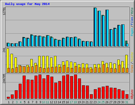
Task: Click day label 1 on x-axis
Action: (9, 102)
